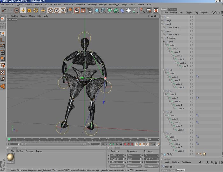This screenshot has height=172, width=223.
Task: Collapse the Tutto ossa hierarchy
Action: point(162,38)
